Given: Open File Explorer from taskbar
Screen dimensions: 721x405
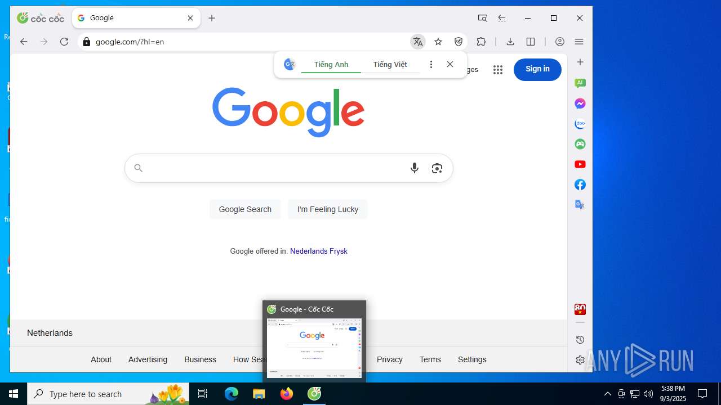Looking at the screenshot, I should click(x=259, y=394).
